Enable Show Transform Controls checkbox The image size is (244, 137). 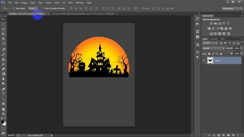click(42, 8)
